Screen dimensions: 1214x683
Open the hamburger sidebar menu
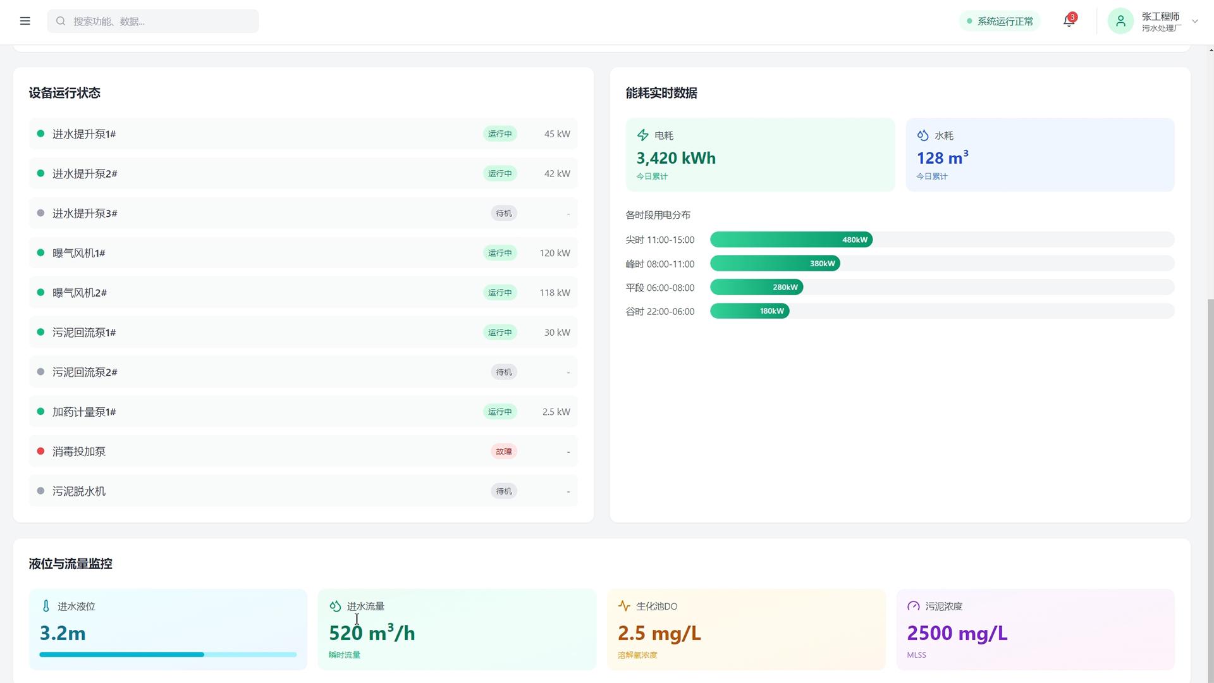pos(25,21)
